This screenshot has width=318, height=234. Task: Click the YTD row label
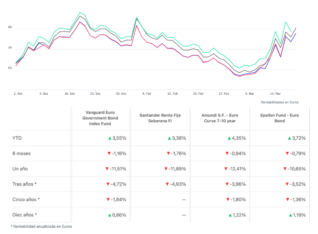point(17,138)
